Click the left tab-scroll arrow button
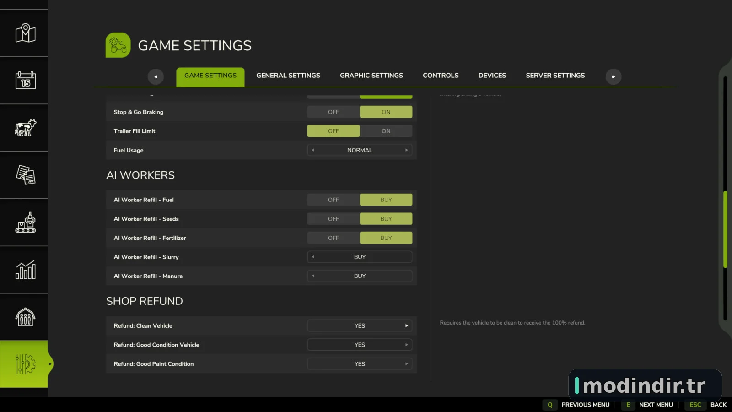The width and height of the screenshot is (732, 412). click(x=156, y=76)
